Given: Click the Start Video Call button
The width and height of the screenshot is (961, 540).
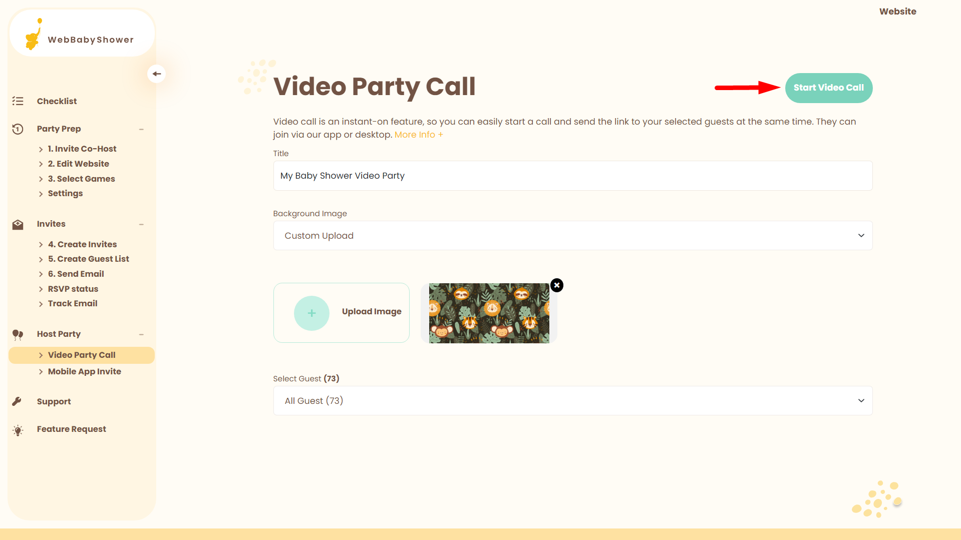Looking at the screenshot, I should (829, 88).
